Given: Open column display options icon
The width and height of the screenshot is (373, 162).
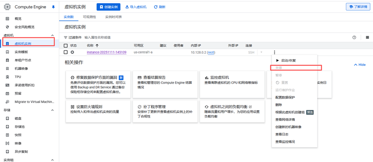Looking at the screenshot, I should [367, 37].
